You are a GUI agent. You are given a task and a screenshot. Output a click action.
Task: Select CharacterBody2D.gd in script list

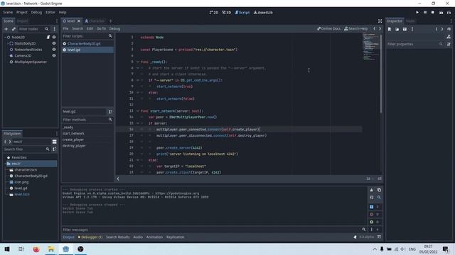[87, 44]
